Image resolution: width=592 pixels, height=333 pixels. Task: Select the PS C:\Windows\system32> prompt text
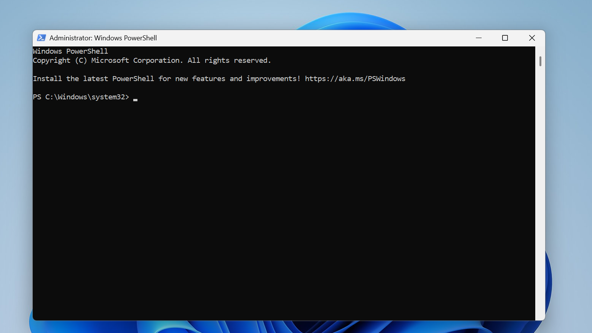pos(81,97)
